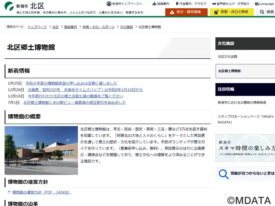Go to 文化施設 breadcrumb link
Viewport: 275px width, 206px height.
tap(126, 27)
